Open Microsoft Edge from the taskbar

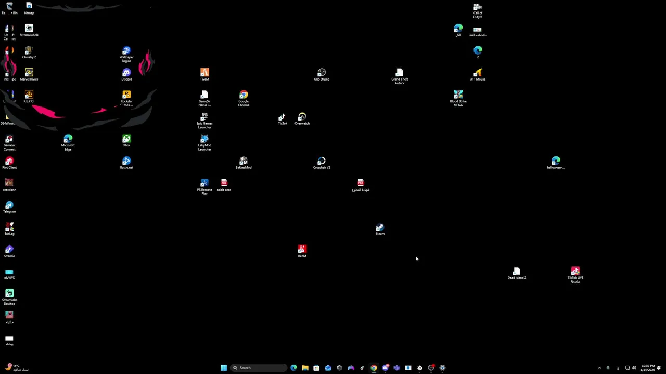[x=293, y=368]
